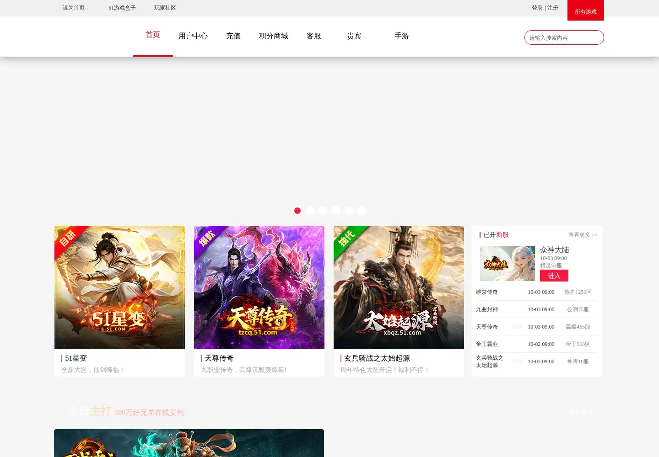Screen dimensions: 659x457
Task: Open the 充值 menu item
Action: click(x=233, y=36)
